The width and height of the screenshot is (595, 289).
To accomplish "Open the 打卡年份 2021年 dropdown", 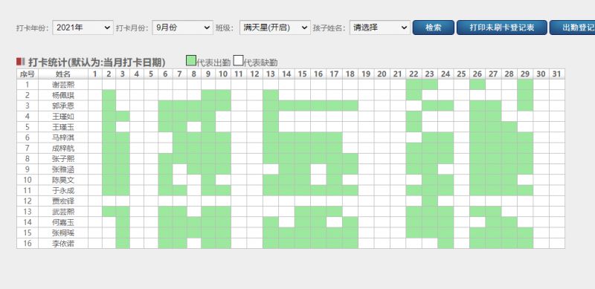I will click(x=83, y=27).
